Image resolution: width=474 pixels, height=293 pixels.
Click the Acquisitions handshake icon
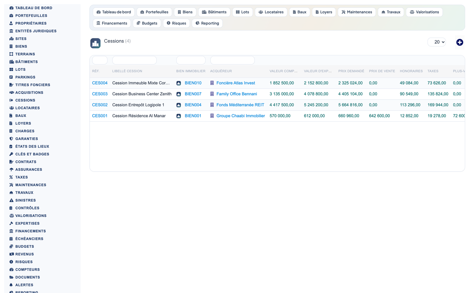(x=11, y=93)
